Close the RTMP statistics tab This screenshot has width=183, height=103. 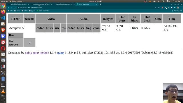coord(97,4)
